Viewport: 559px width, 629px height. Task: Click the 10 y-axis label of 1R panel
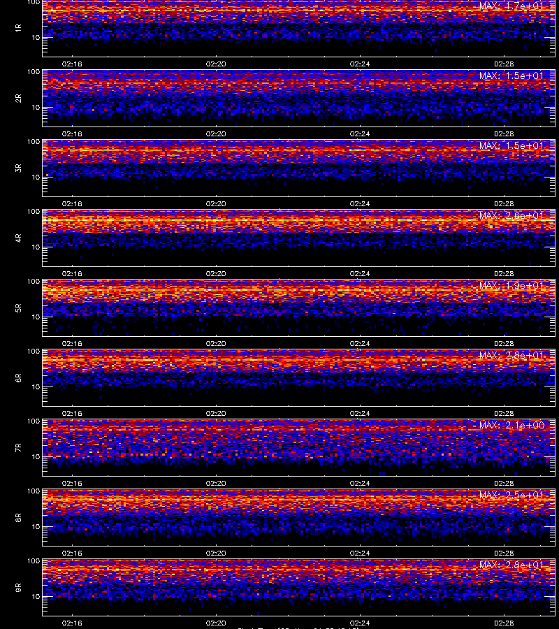[36, 37]
